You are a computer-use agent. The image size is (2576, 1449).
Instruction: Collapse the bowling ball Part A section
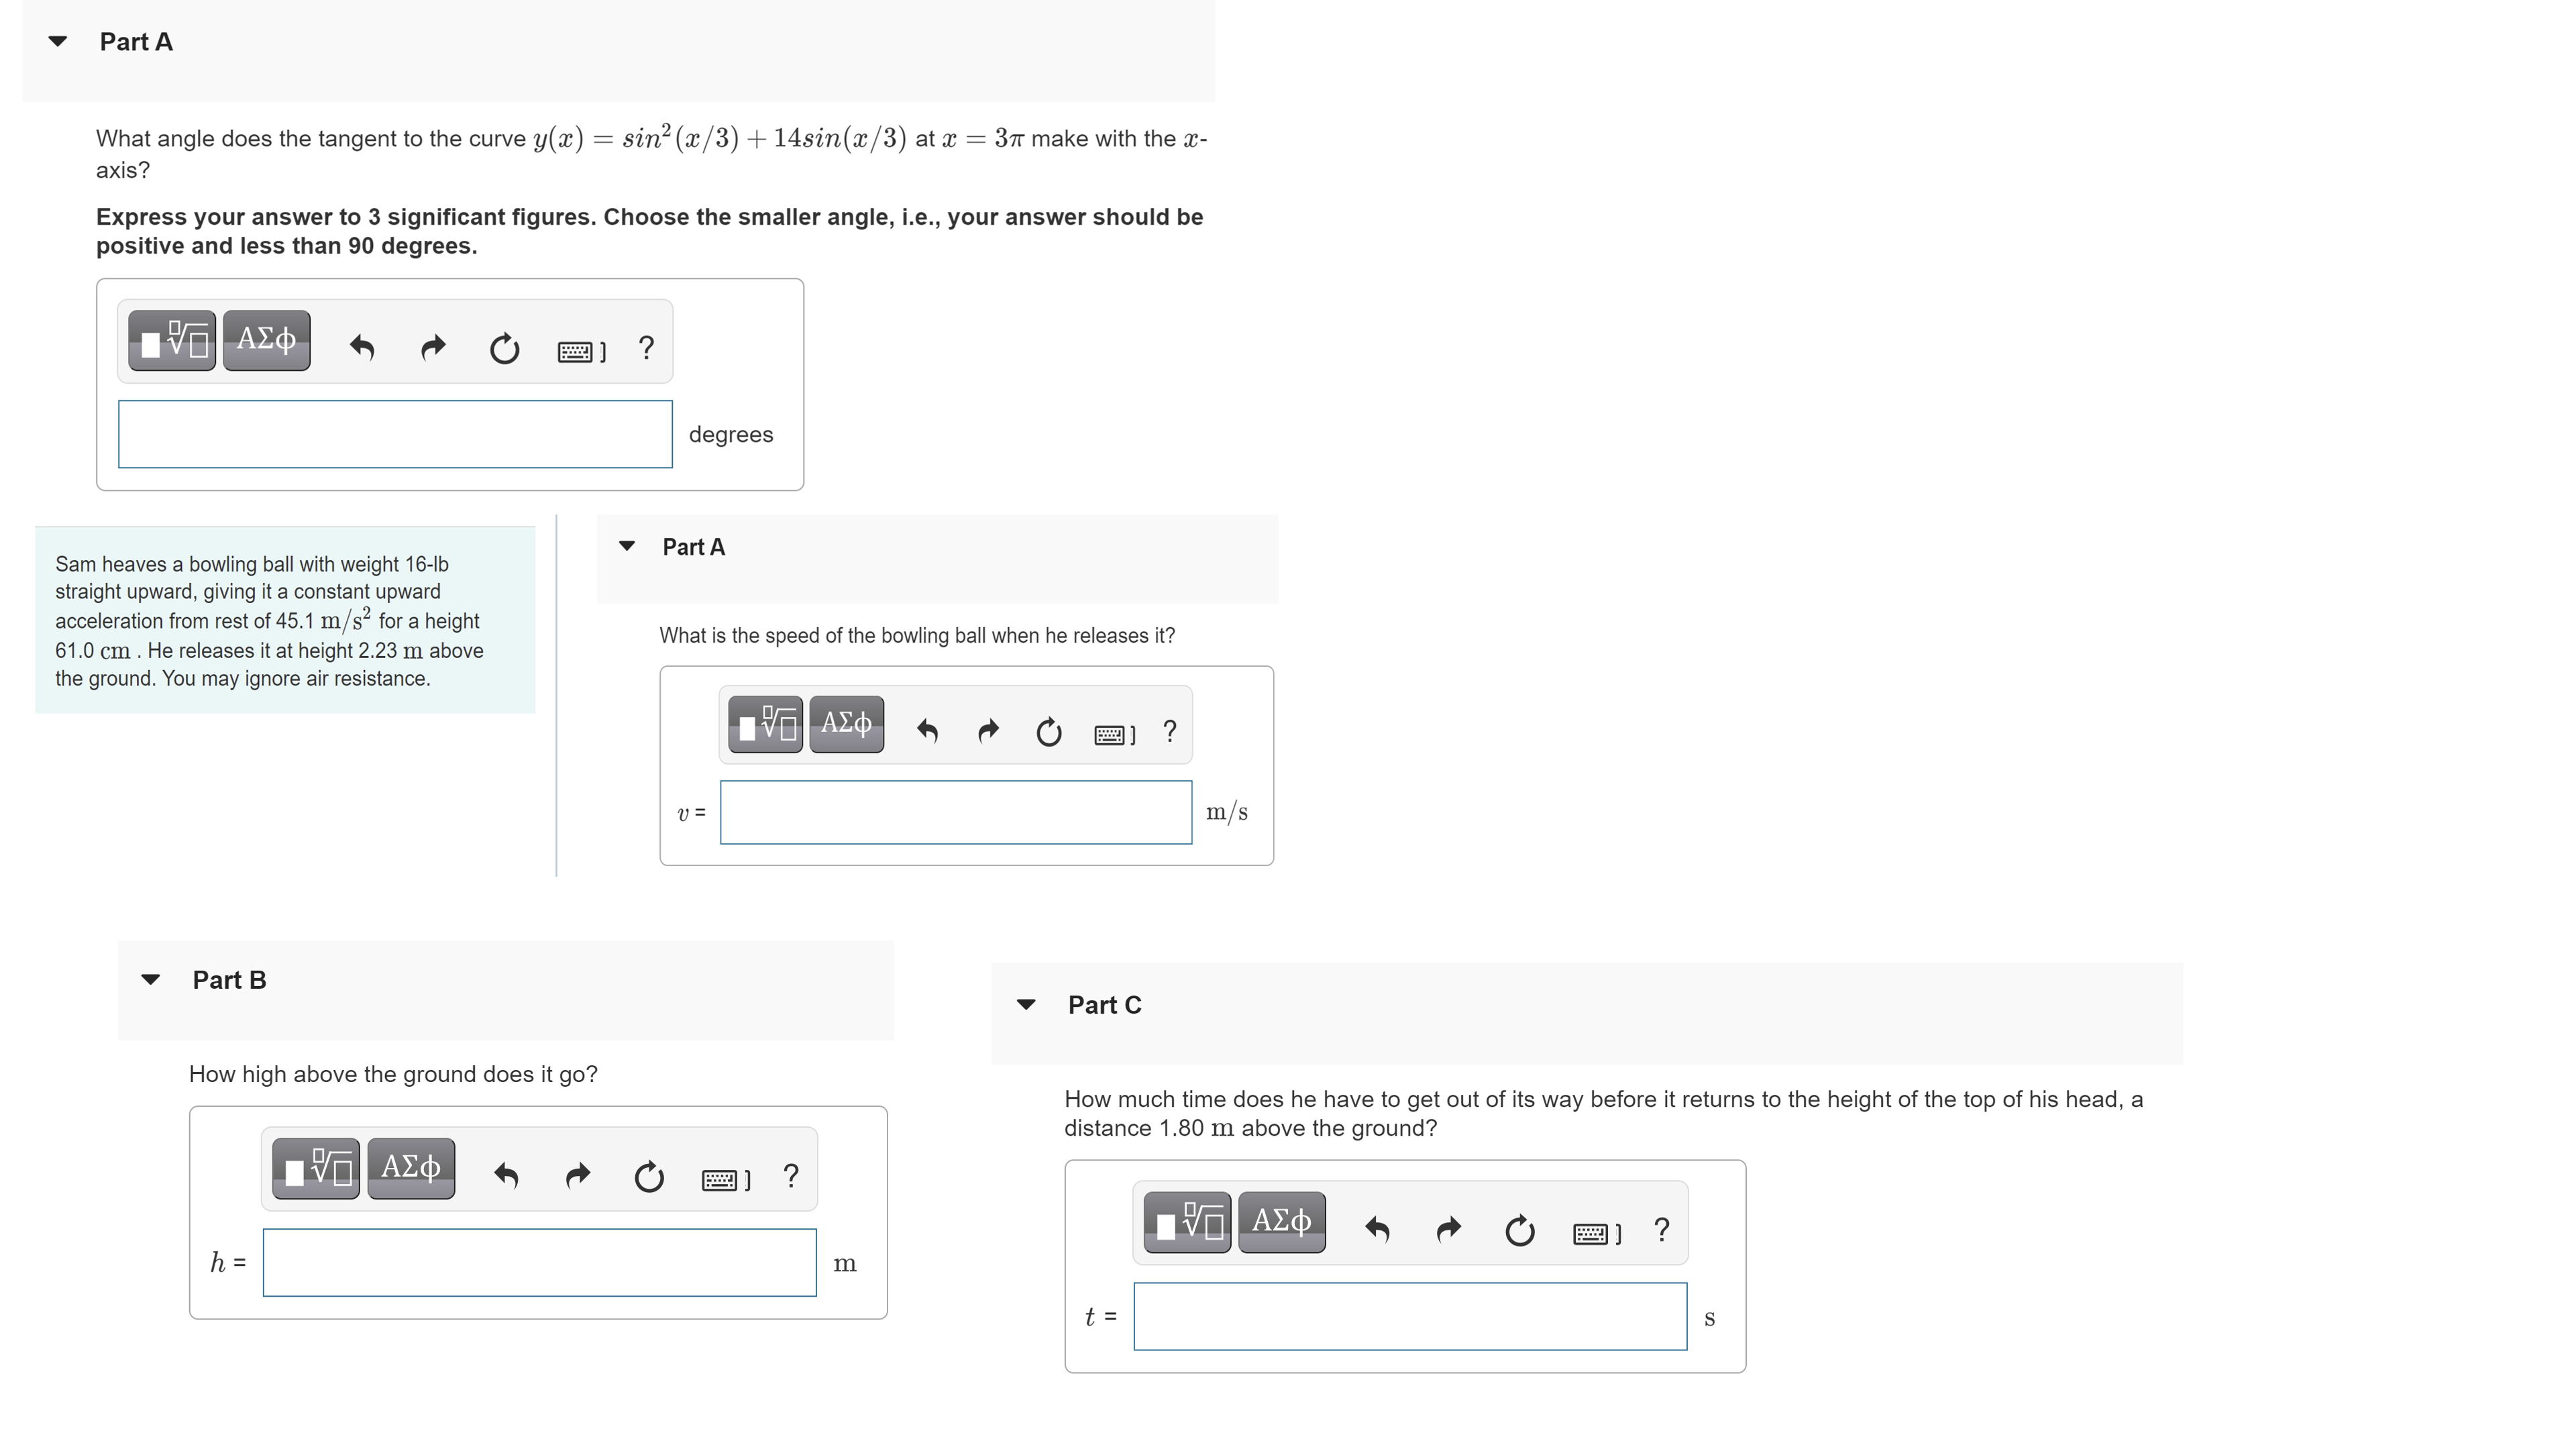[x=627, y=546]
